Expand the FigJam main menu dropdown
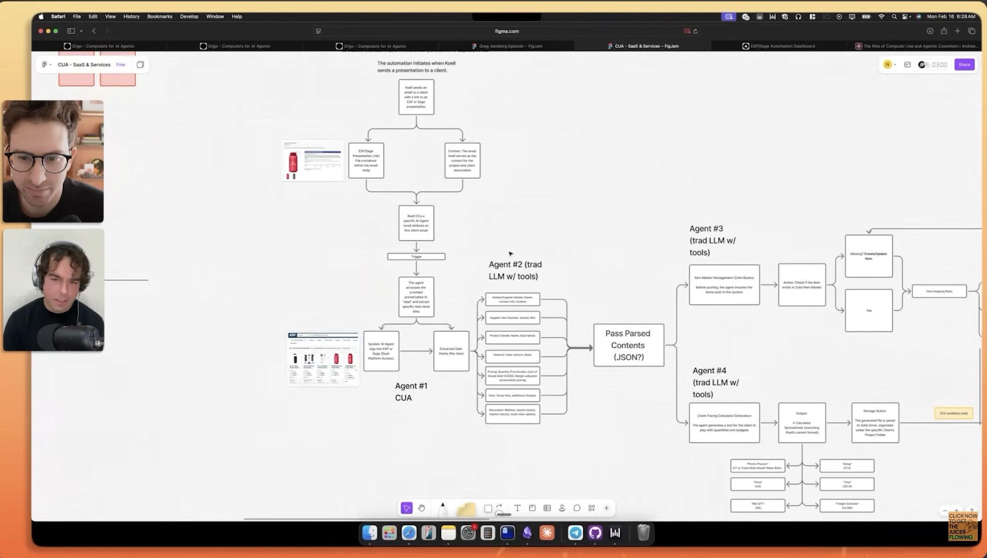This screenshot has height=558, width=987. click(46, 65)
